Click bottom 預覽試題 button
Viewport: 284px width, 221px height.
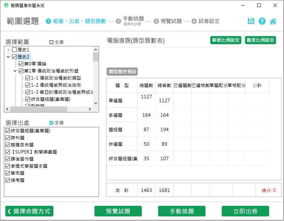(118, 211)
